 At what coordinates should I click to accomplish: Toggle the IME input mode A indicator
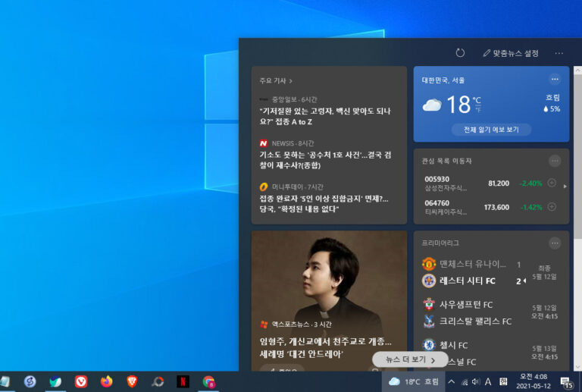coord(488,381)
